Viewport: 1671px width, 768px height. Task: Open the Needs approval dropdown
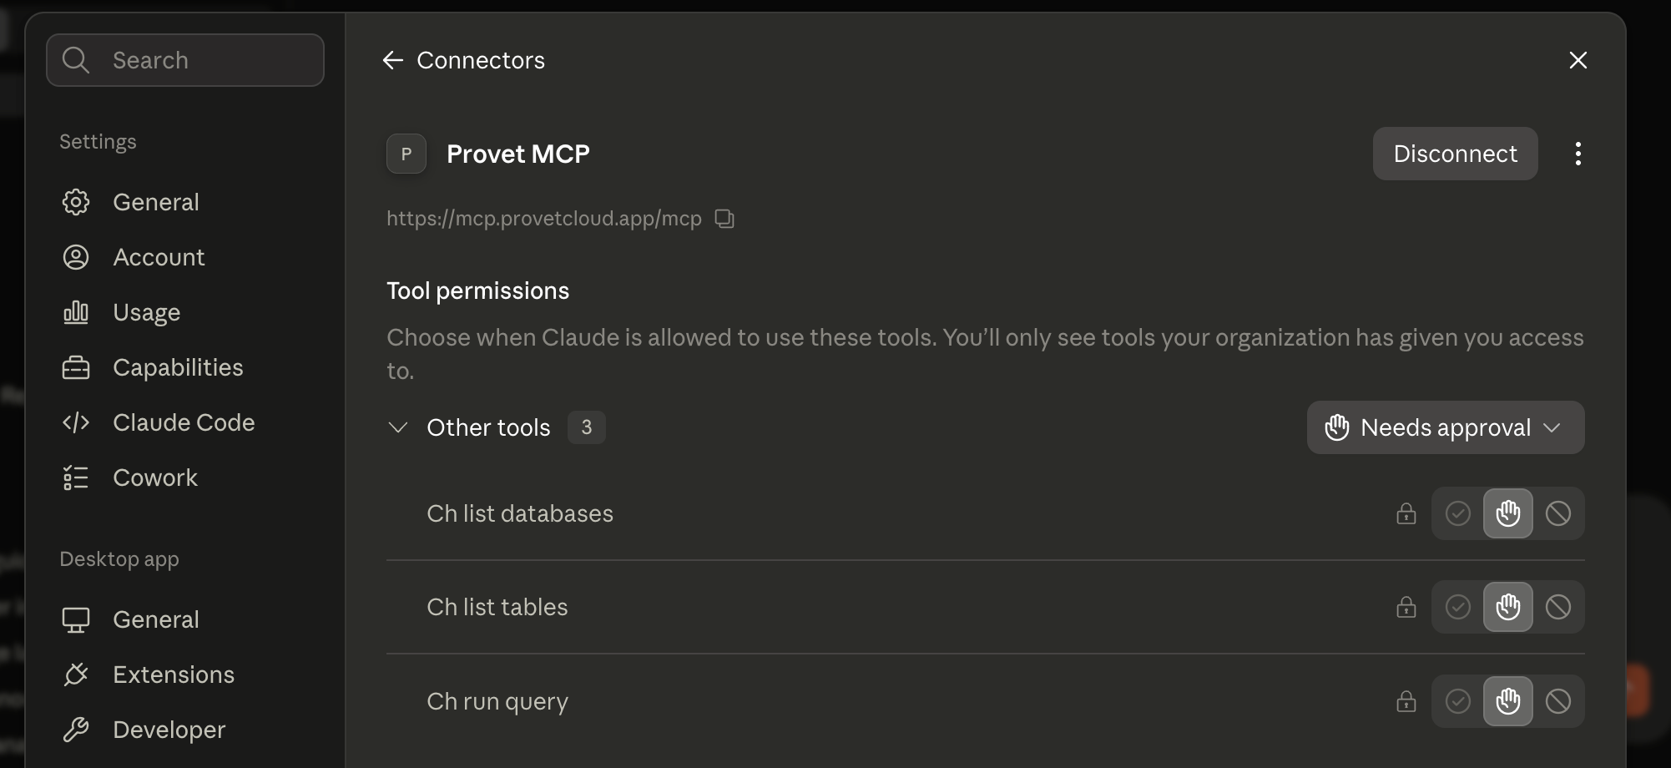(1446, 427)
